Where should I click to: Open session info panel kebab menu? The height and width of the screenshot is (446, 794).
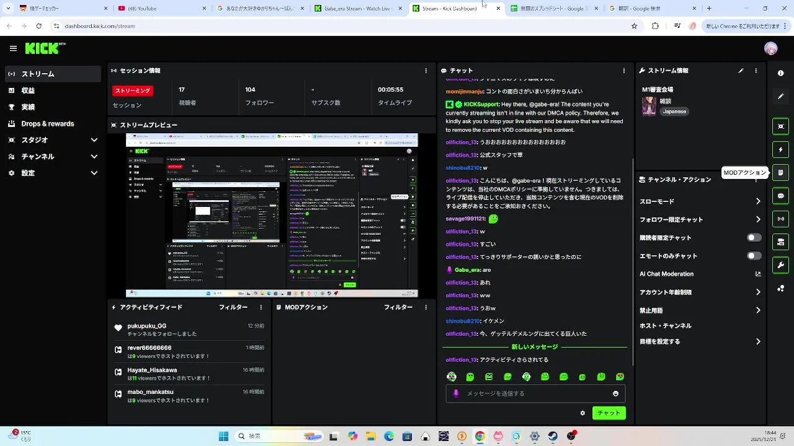pos(426,71)
